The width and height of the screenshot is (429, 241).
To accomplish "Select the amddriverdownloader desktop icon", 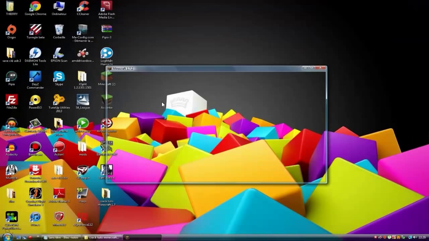I will point(83,56).
